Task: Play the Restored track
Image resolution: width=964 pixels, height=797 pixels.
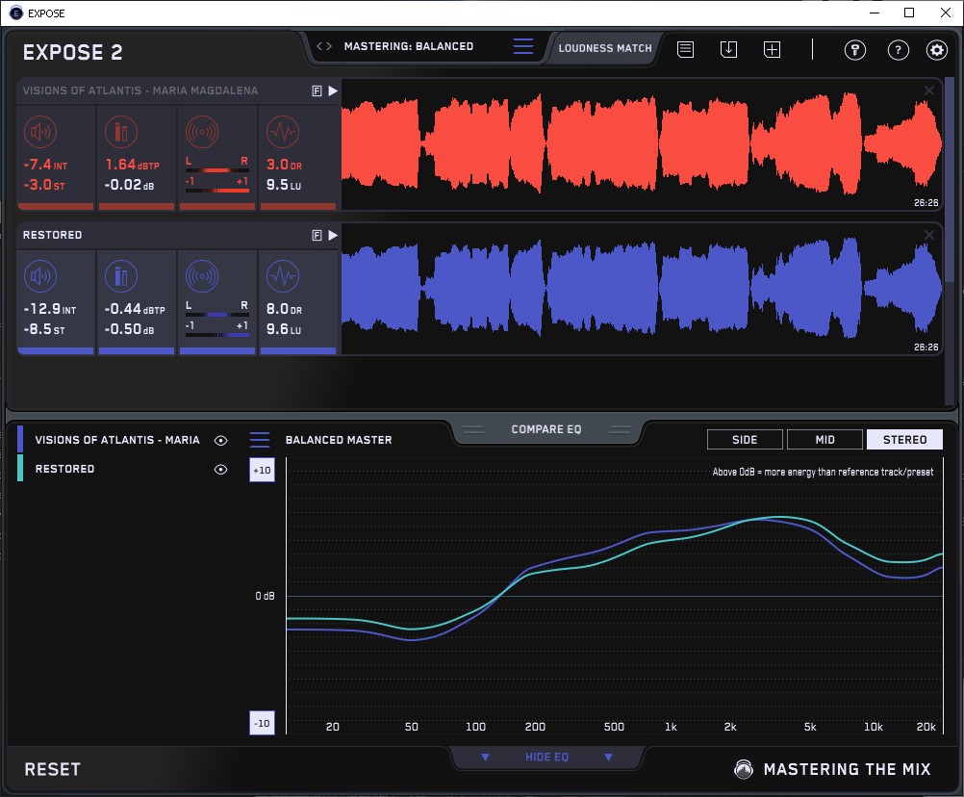Action: 333,236
